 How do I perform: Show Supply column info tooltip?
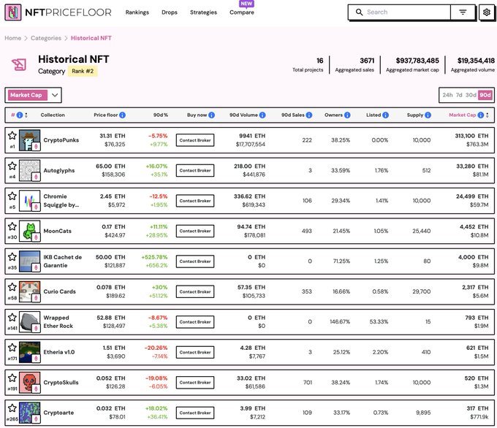(428, 115)
